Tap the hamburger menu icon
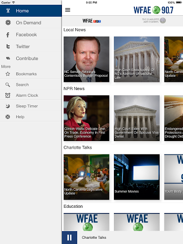183x244 pixels. 68,10
